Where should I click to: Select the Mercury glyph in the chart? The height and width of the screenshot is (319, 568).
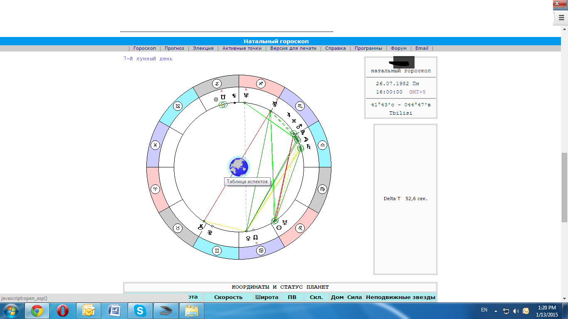tap(285, 223)
